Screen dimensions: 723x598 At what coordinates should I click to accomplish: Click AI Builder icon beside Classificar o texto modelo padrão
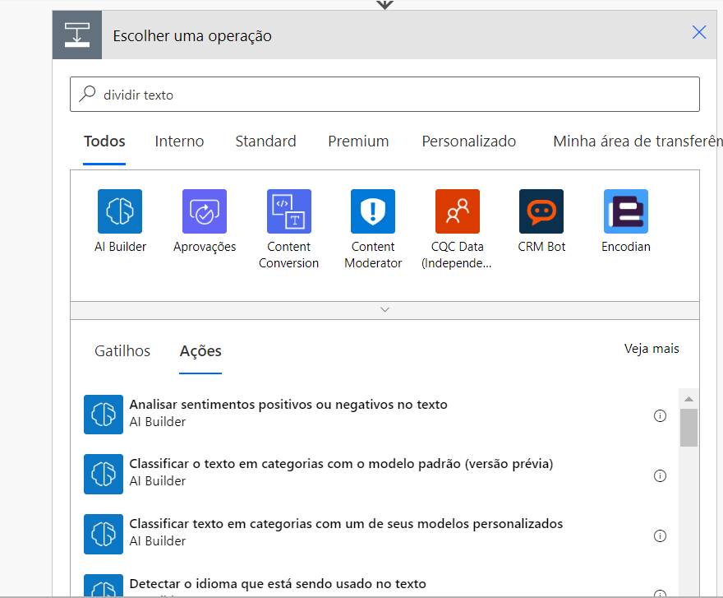pyautogui.click(x=104, y=474)
